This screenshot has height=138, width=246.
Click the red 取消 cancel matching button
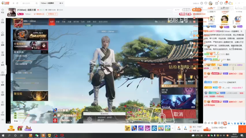click(x=180, y=114)
